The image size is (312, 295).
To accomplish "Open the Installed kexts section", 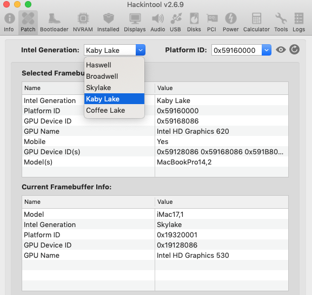I will (x=108, y=23).
